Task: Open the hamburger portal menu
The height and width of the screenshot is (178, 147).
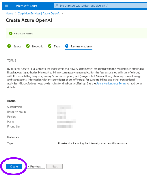Action: (7, 6)
